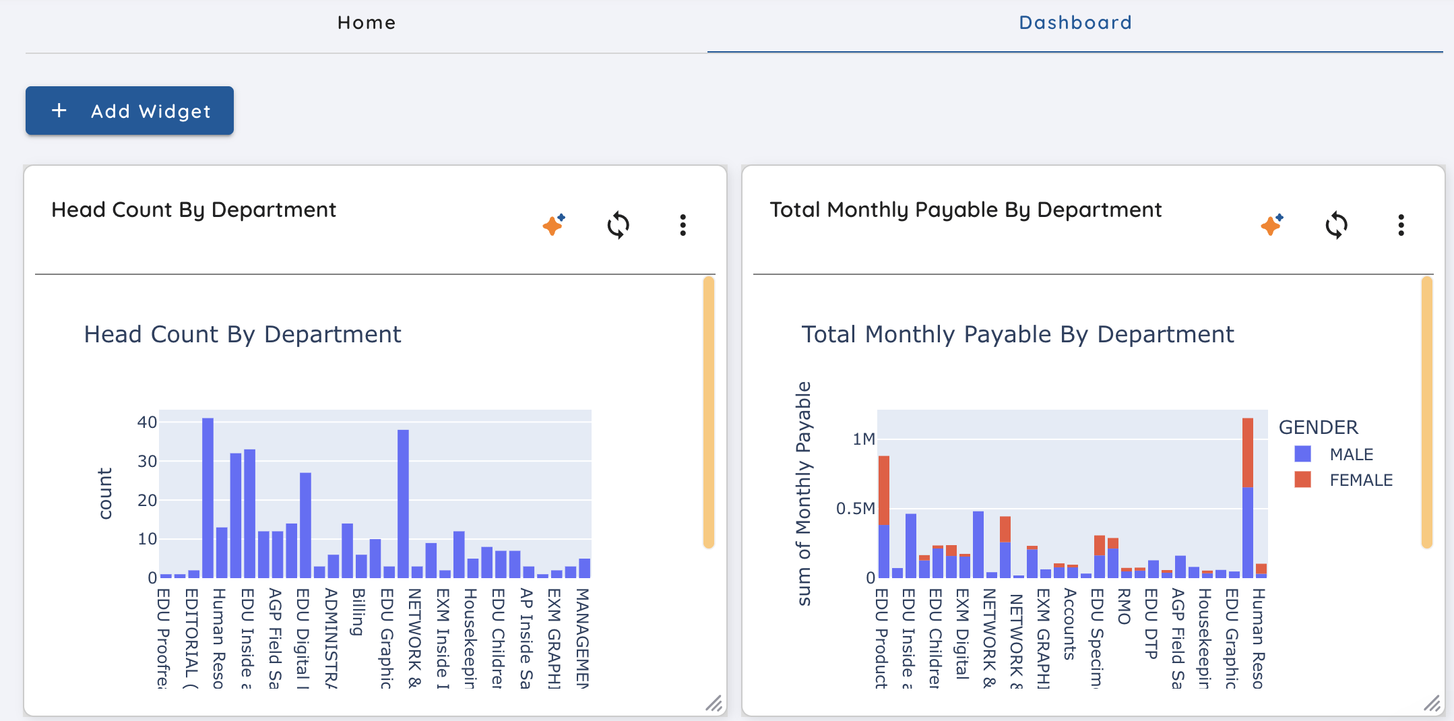Viewport: 1454px width, 721px height.
Task: Click the plus icon in Add Widget button
Action: click(x=59, y=111)
